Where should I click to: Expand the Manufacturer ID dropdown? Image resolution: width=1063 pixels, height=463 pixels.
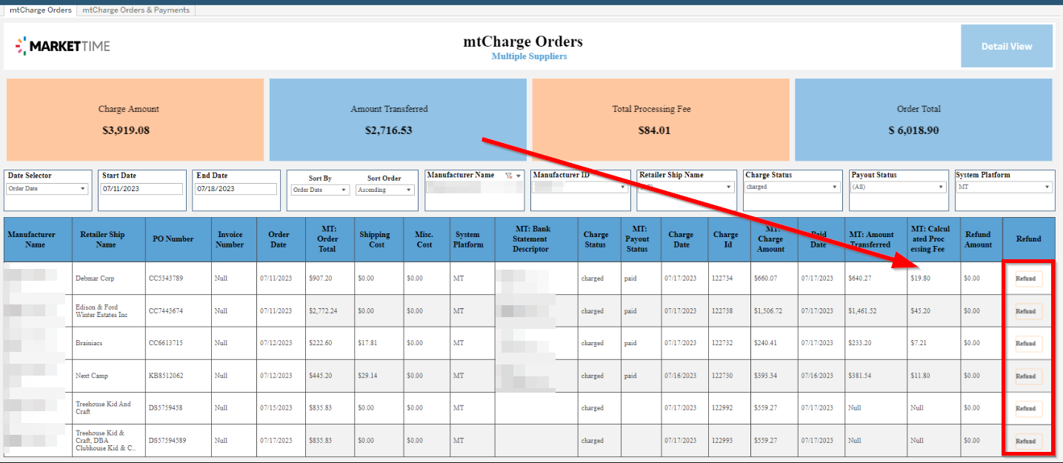[581, 187]
